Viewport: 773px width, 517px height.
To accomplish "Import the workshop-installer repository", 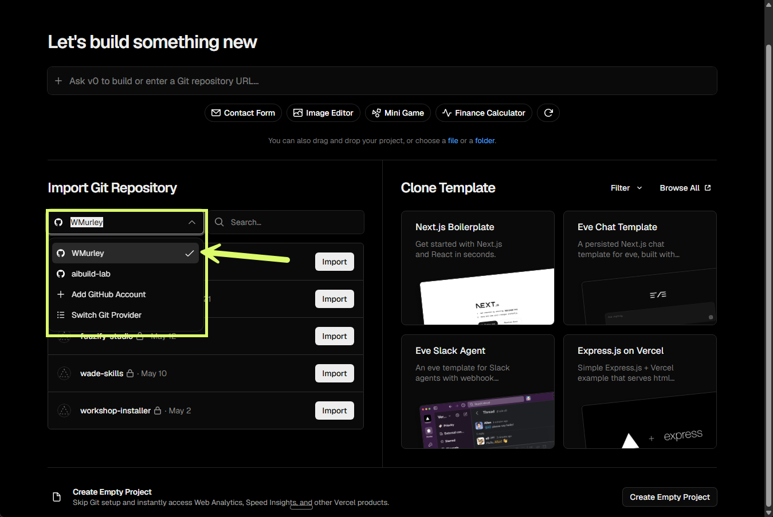I will [x=335, y=411].
